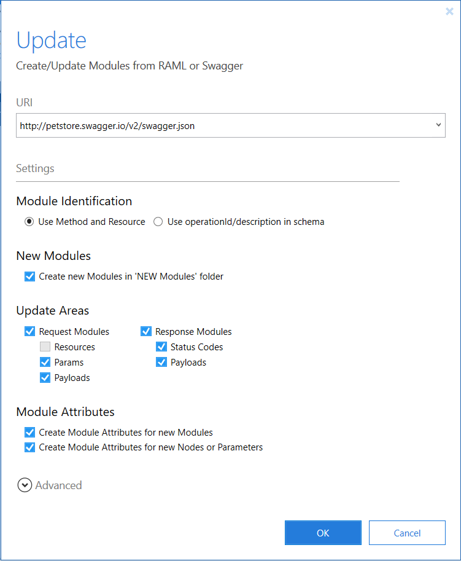Uncheck Create new Modules in 'NEW Modules' folder
Image resolution: width=461 pixels, height=561 pixels.
pos(30,277)
